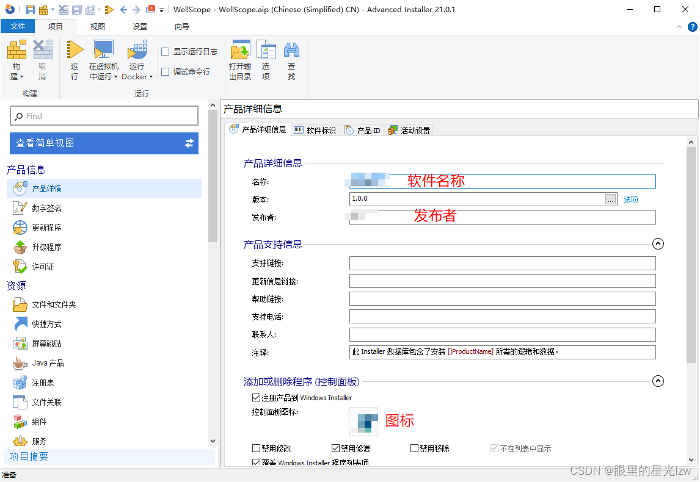Switch to the 软件标识 tab
700x482 pixels.
(x=315, y=129)
